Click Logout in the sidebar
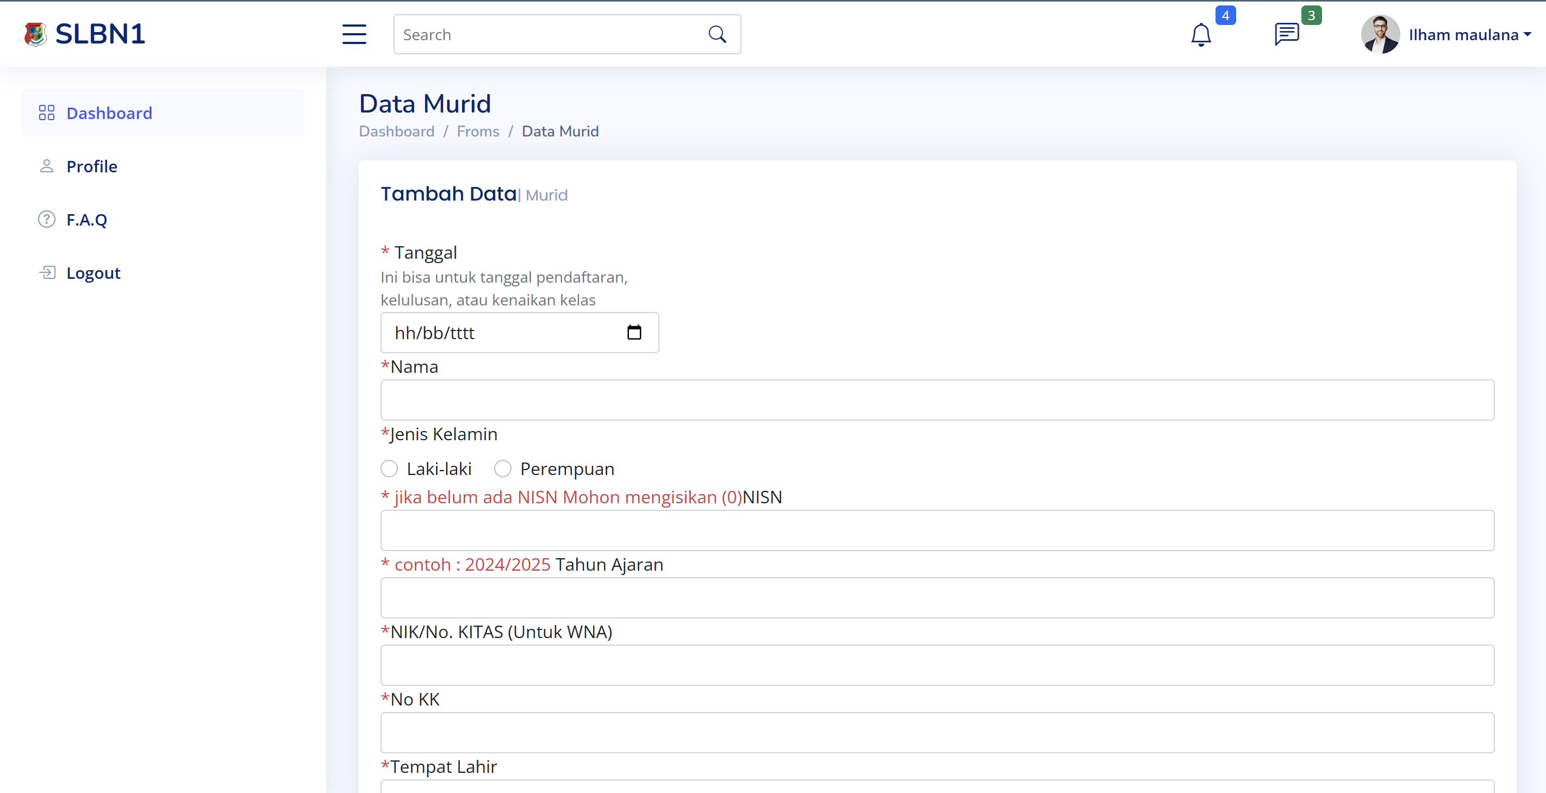Viewport: 1546px width, 793px height. click(93, 273)
